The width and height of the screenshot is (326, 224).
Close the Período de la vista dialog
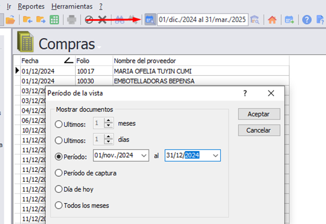pos(271,93)
